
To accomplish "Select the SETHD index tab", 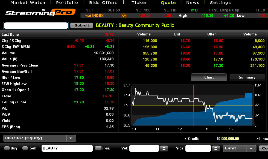I will point(170,10).
